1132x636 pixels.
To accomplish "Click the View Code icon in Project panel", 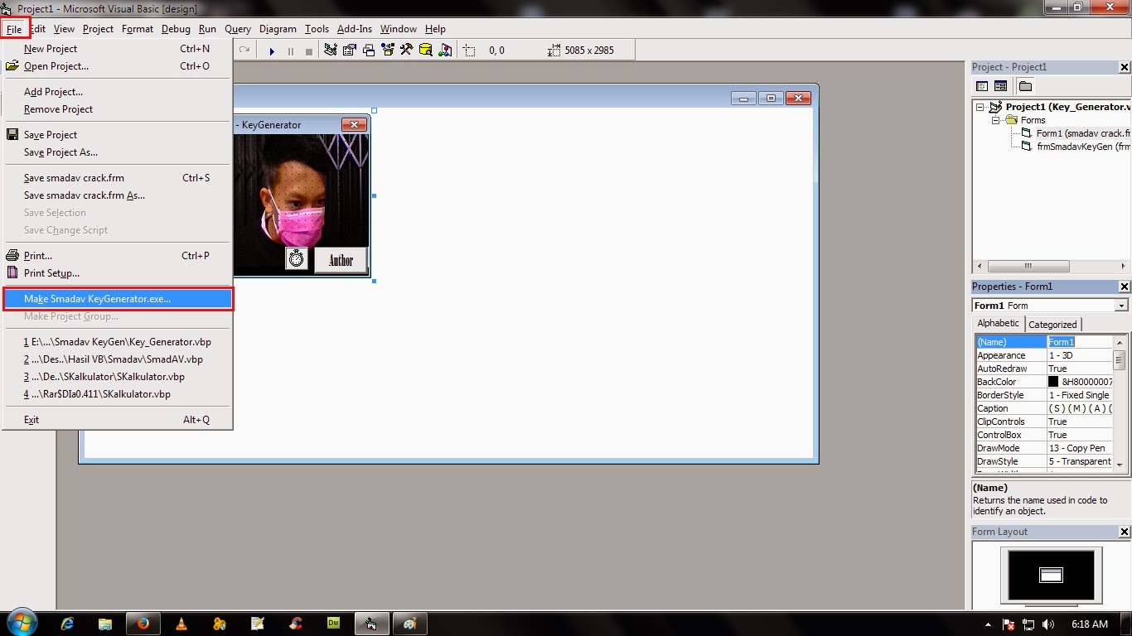I will (982, 86).
